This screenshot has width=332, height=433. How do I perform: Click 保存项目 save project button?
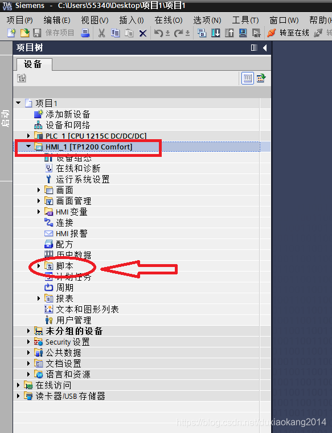54,33
